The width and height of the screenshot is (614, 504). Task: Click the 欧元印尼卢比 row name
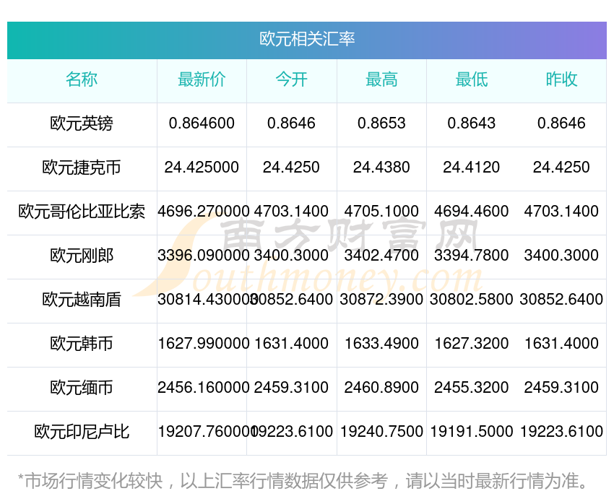pos(82,432)
